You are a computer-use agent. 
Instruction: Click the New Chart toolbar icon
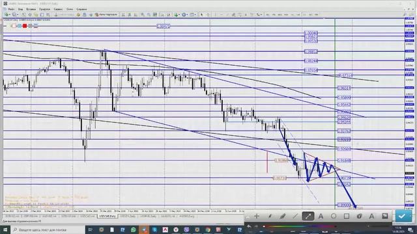pyautogui.click(x=7, y=14)
